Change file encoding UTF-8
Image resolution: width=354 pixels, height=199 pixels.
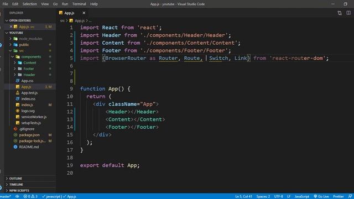278,197
